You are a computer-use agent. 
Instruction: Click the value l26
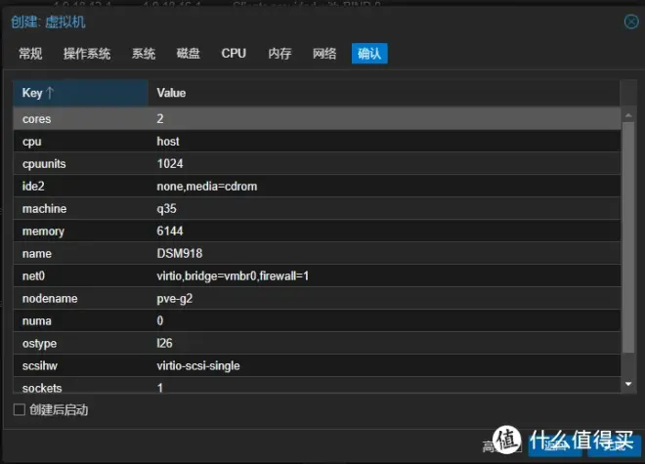pos(164,344)
